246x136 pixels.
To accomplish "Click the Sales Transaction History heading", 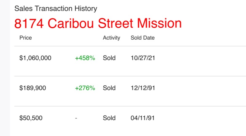I will (x=56, y=9).
